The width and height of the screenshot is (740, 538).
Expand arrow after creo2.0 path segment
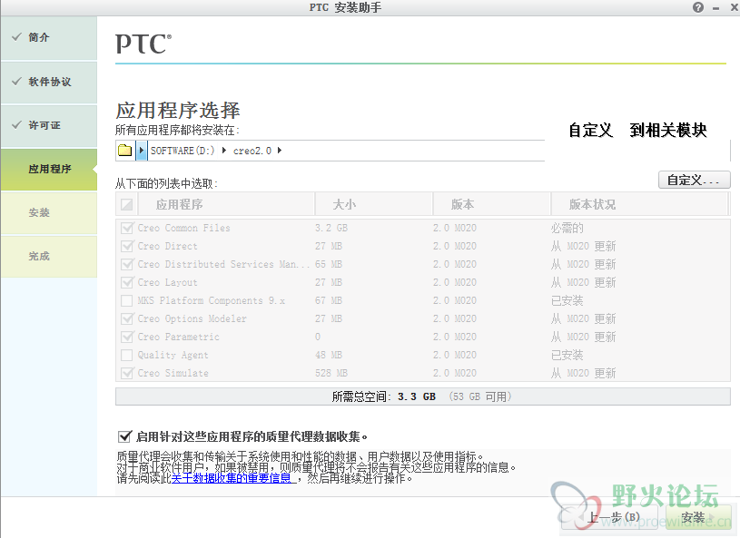(280, 151)
